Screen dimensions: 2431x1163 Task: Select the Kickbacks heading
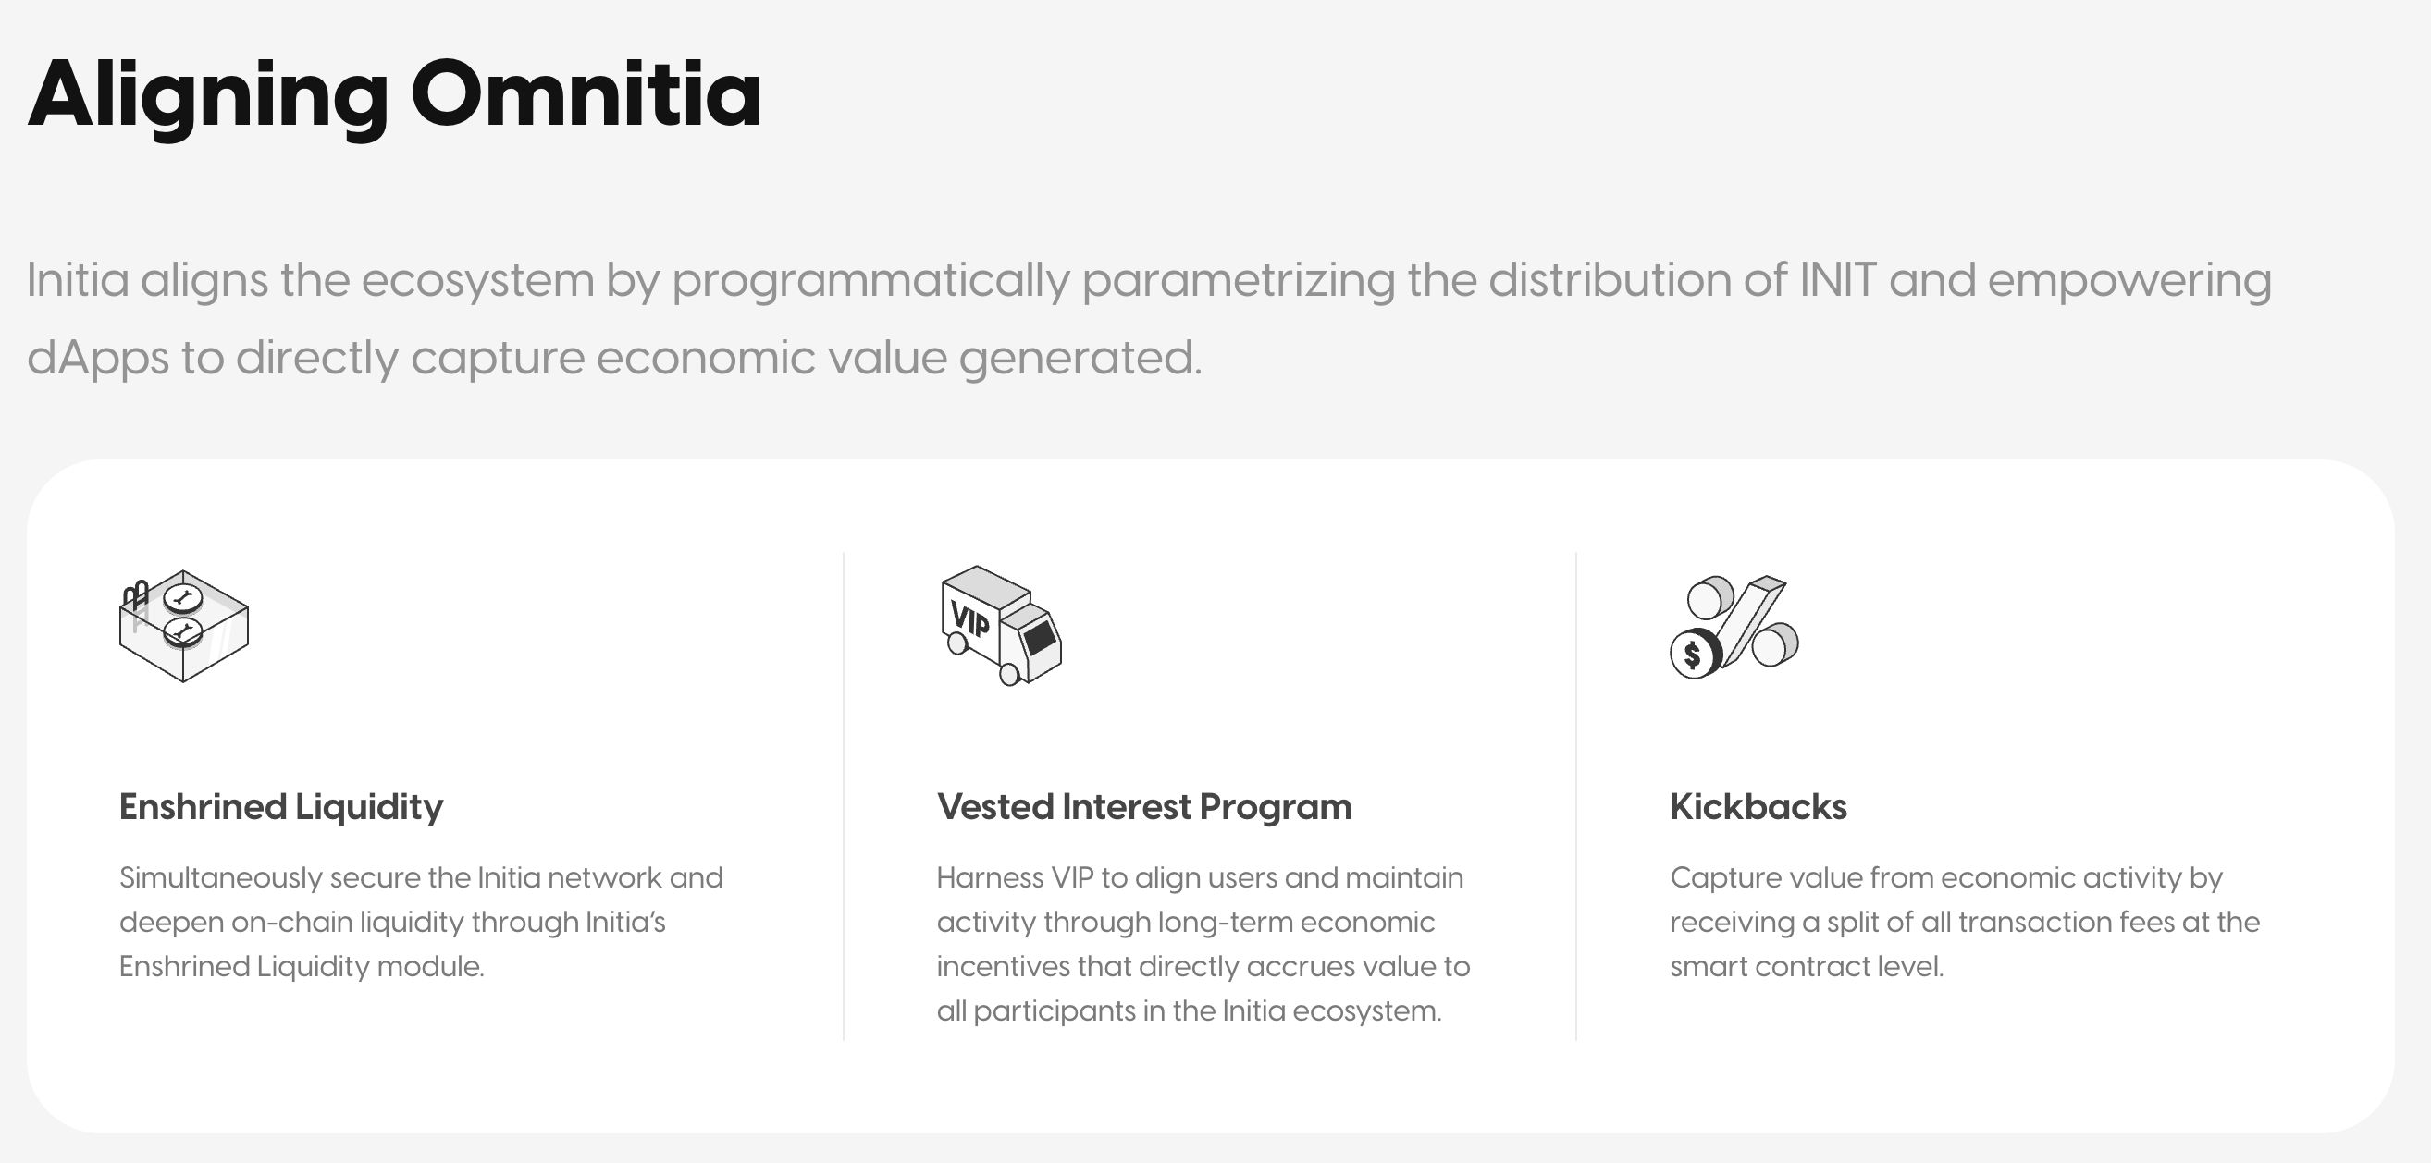(1758, 806)
